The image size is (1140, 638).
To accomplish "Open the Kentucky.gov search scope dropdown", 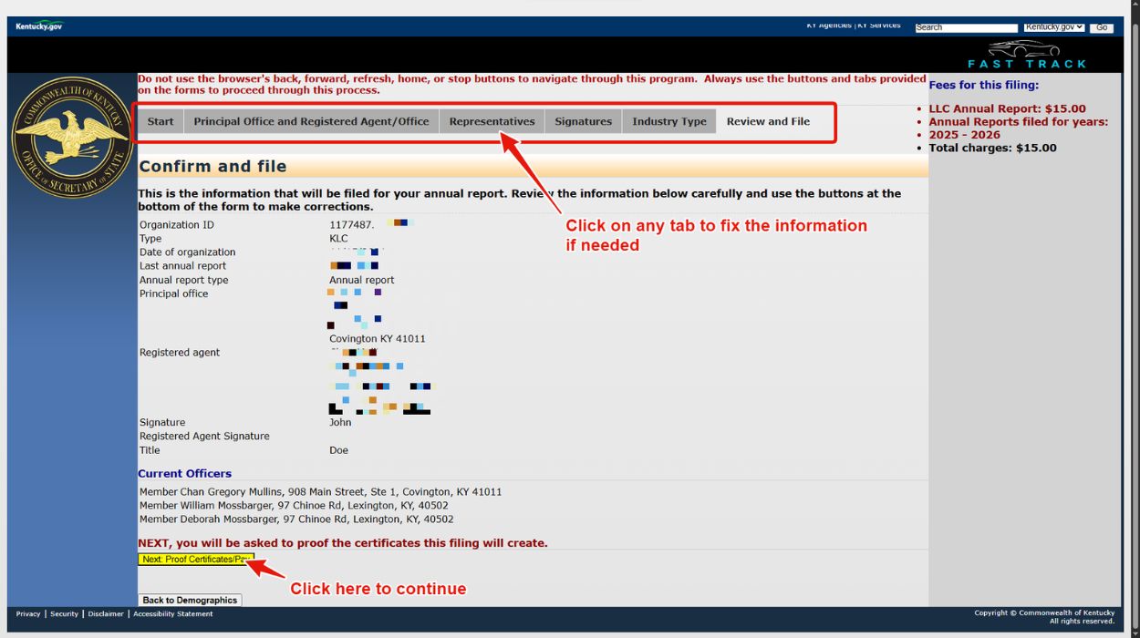I will tap(1054, 27).
